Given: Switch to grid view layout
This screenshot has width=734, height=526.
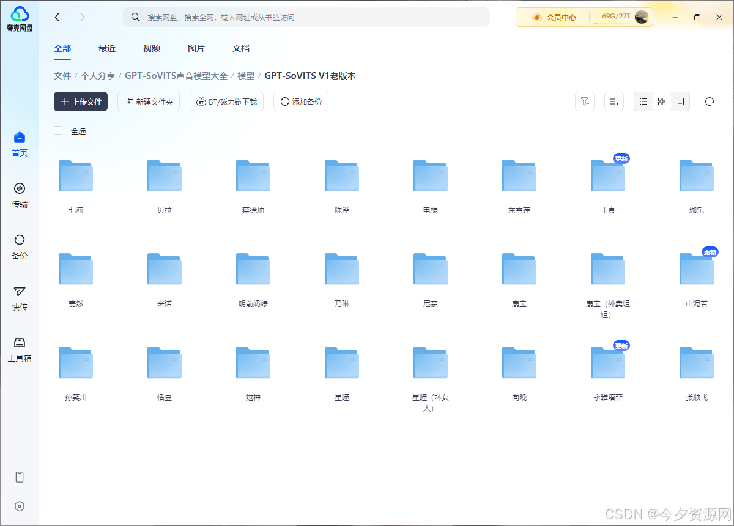Looking at the screenshot, I should point(662,102).
